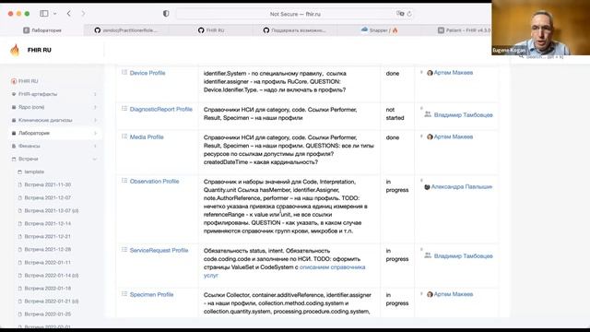
Task: Click the privacy shield icon
Action: [x=166, y=14]
